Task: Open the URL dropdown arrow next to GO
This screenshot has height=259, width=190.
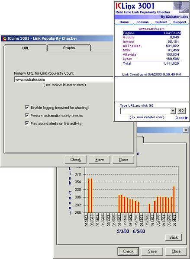Action: [x=173, y=111]
